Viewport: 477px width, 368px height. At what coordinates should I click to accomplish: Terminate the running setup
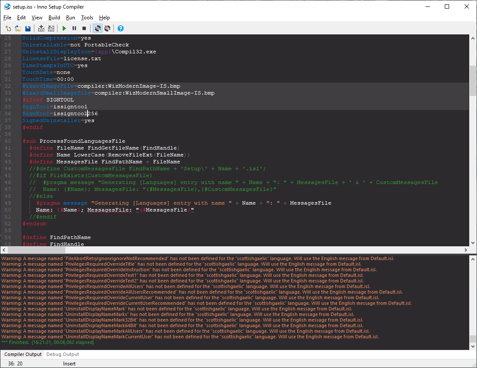84,28
